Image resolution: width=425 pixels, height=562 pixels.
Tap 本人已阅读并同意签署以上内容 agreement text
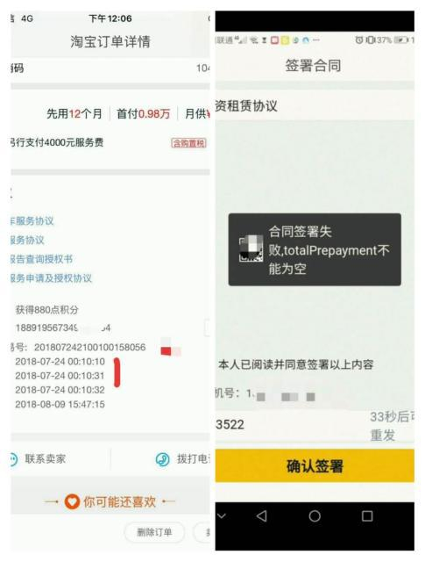tap(295, 364)
